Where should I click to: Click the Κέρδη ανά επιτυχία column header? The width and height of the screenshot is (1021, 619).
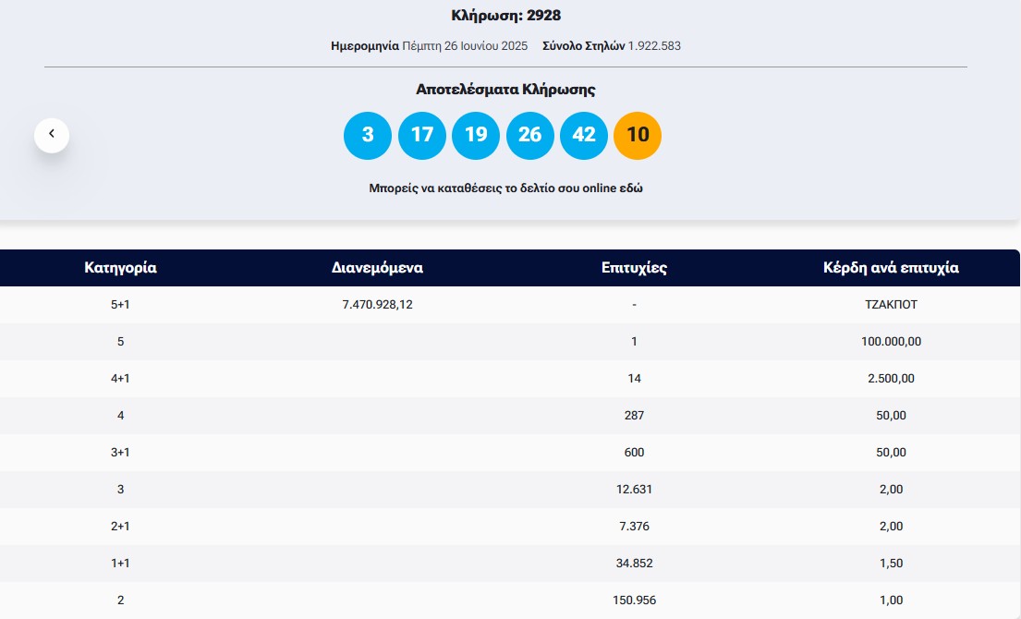coord(891,268)
